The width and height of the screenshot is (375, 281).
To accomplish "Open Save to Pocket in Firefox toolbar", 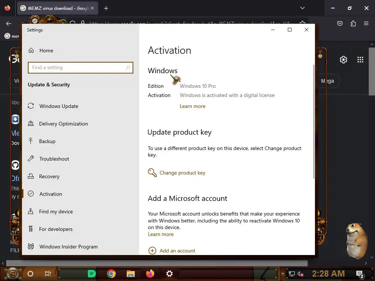I will 339,23.
